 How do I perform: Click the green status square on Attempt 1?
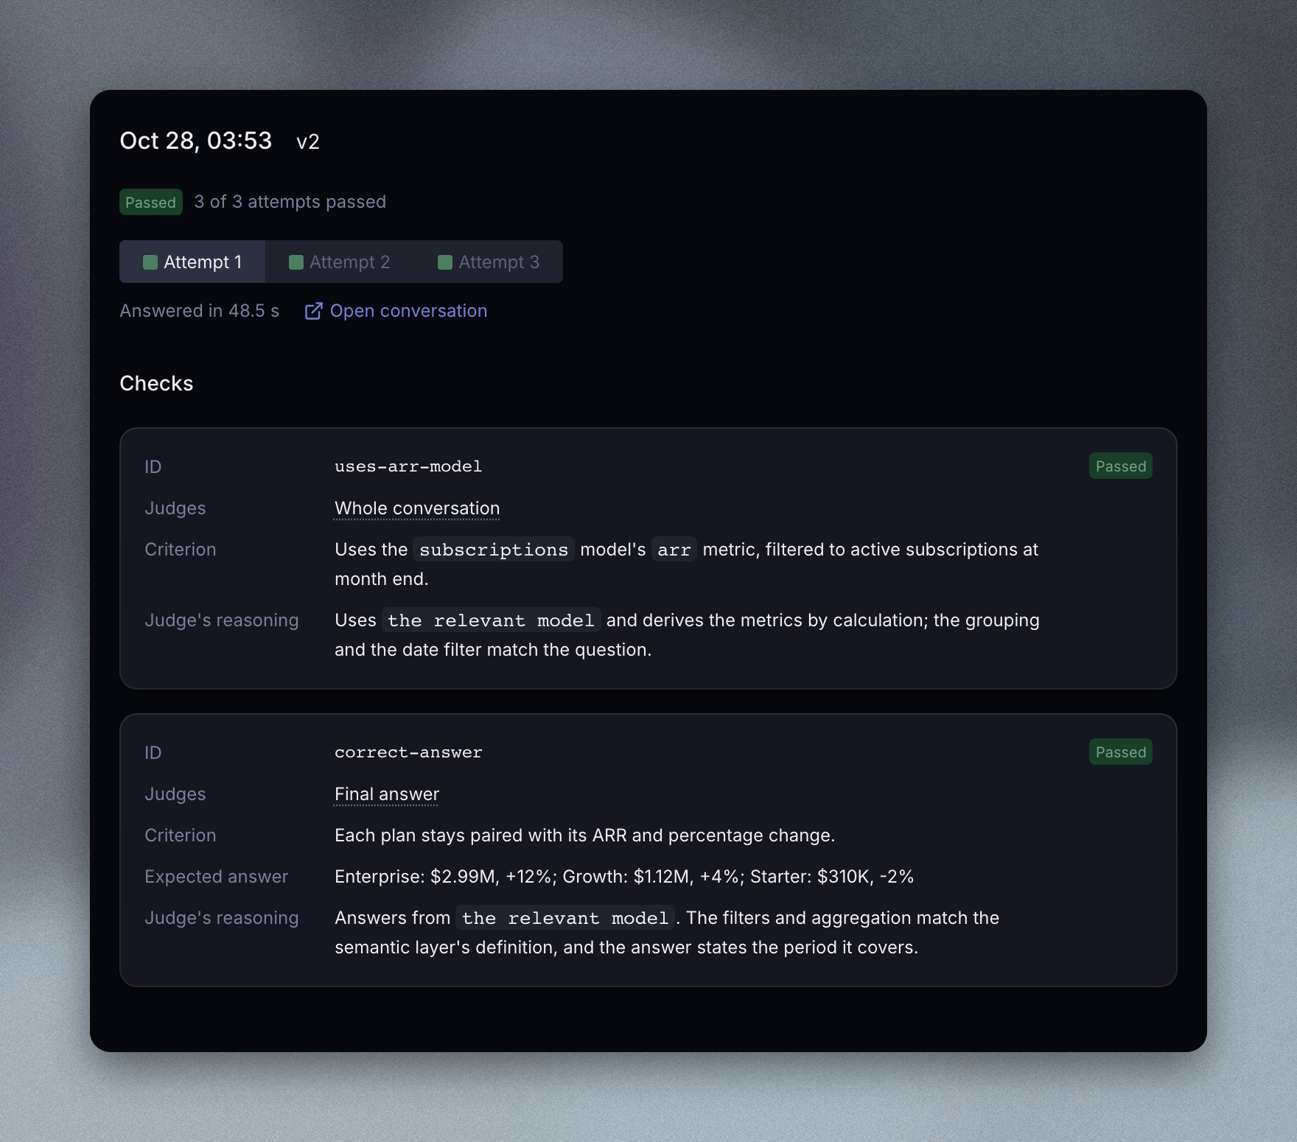click(x=150, y=262)
